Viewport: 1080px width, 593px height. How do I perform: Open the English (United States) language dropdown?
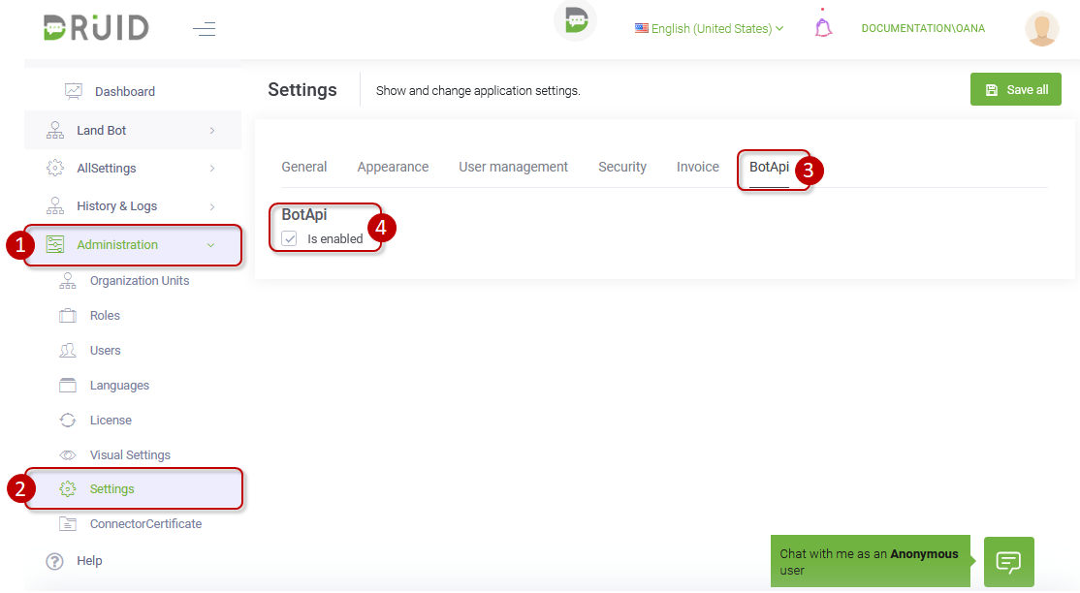coord(710,28)
